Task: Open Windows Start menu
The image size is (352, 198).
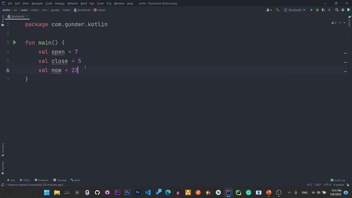Action: pos(47,193)
